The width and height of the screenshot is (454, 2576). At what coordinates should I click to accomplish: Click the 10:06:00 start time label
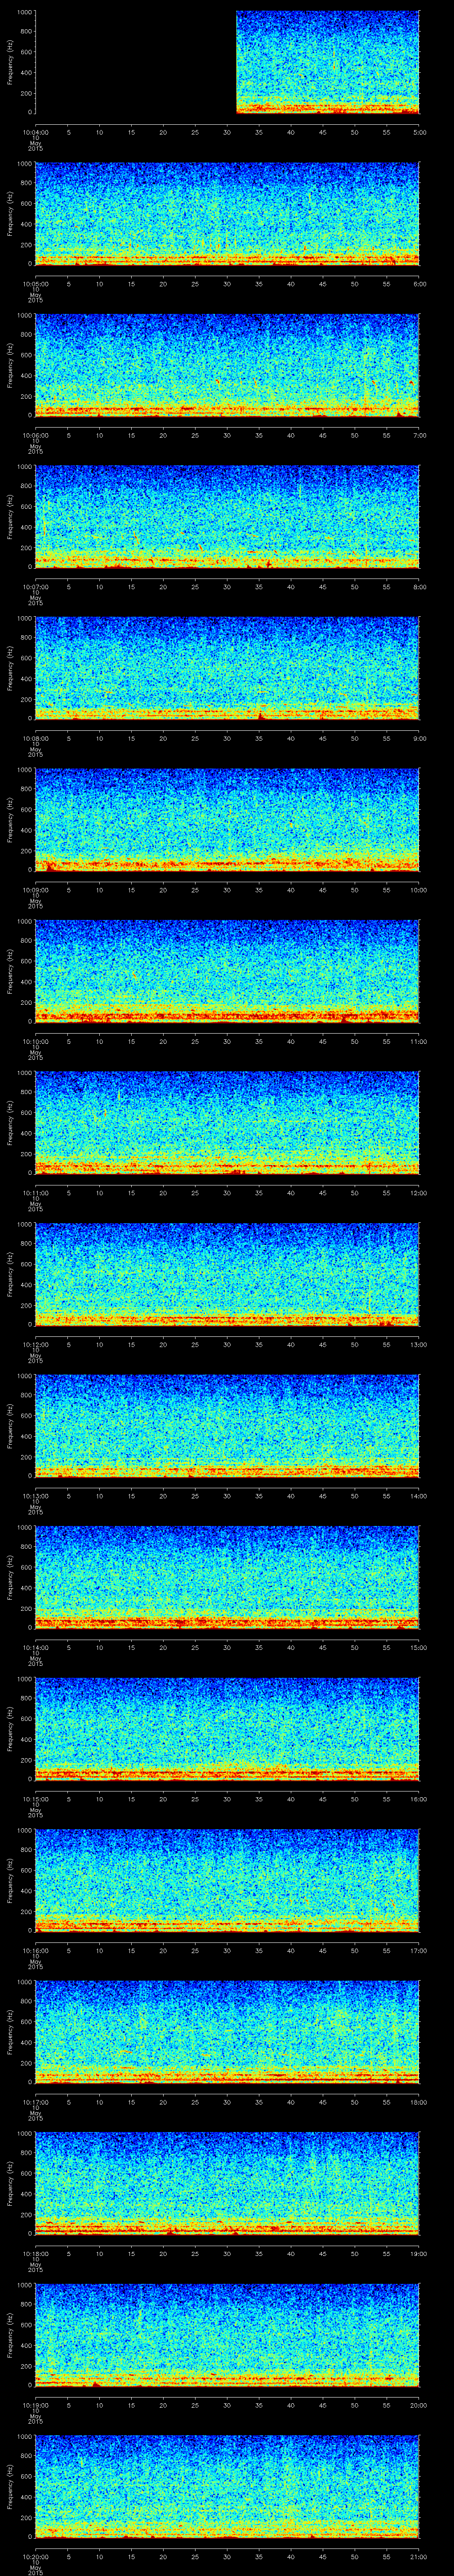[35, 435]
